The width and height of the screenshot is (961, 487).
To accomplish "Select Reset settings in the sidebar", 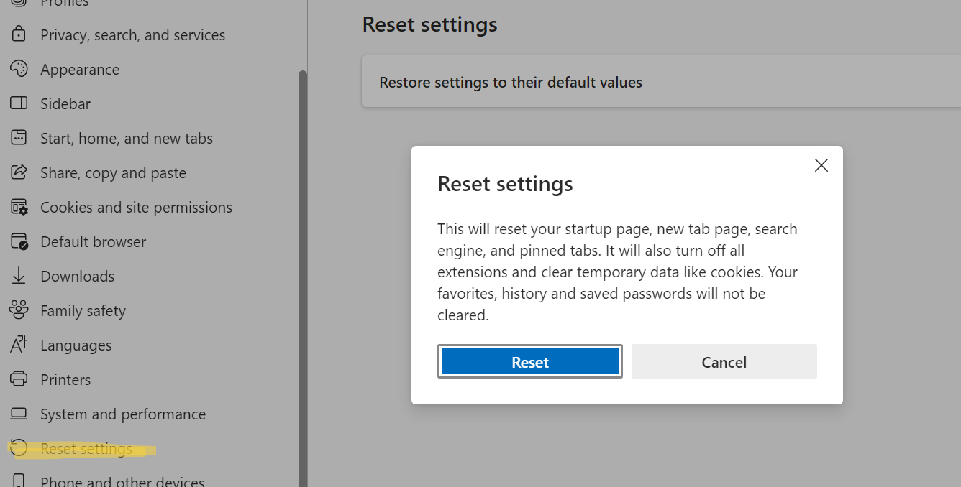I will click(86, 448).
